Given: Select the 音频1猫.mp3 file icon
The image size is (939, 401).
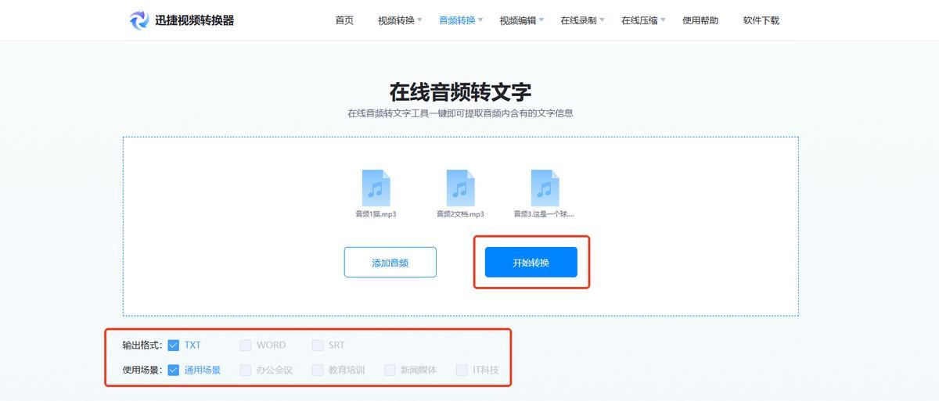Looking at the screenshot, I should 376,188.
